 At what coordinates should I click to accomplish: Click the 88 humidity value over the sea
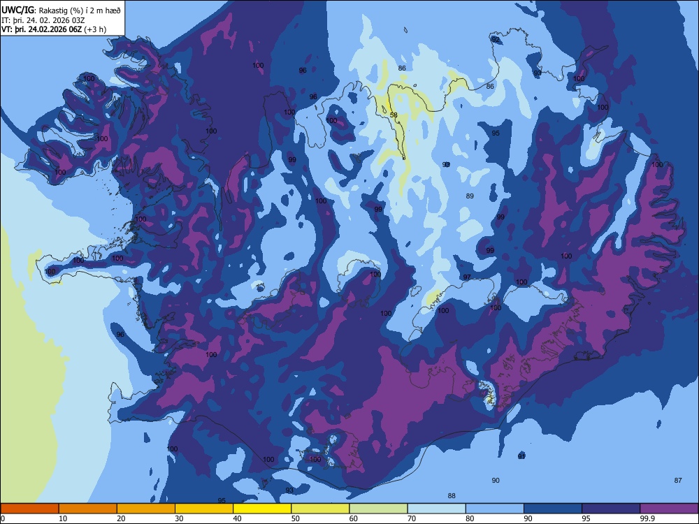452,496
